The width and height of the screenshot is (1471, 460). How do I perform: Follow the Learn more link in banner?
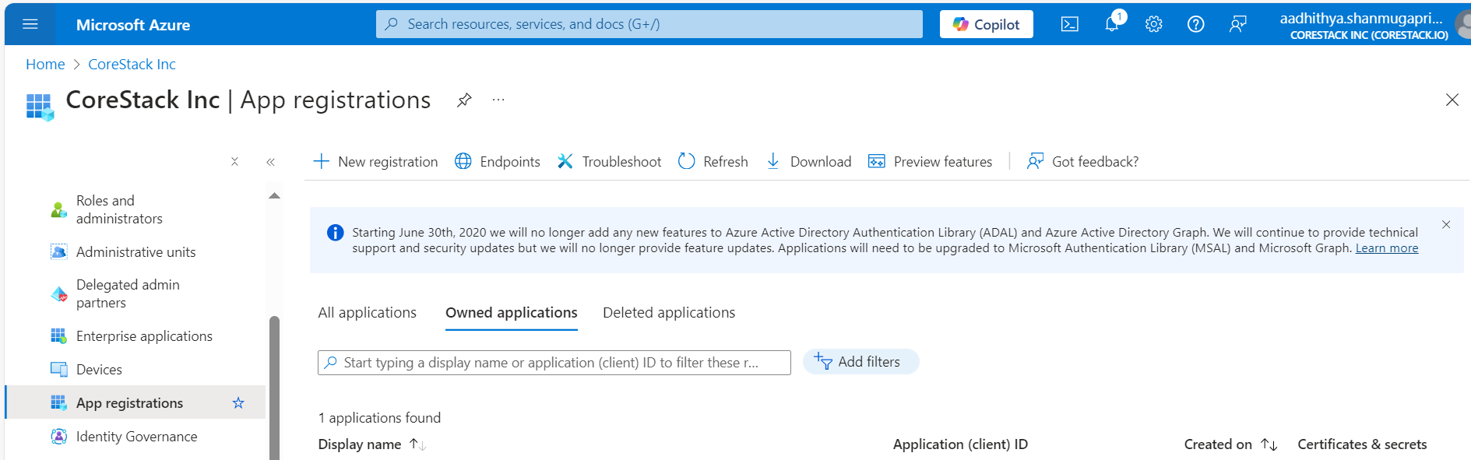pos(1387,248)
